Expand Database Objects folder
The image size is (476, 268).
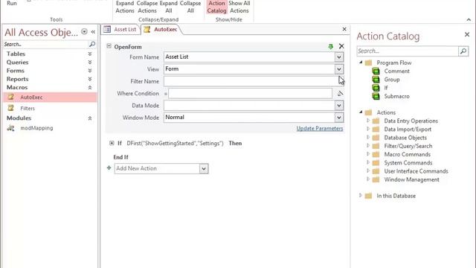(x=368, y=137)
